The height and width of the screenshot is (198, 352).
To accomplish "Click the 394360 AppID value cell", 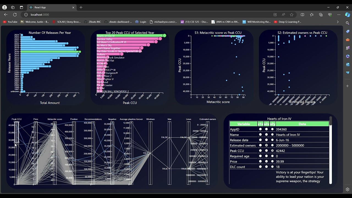I will click(302, 129).
